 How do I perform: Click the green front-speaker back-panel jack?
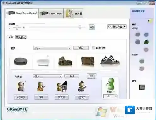point(146,42)
